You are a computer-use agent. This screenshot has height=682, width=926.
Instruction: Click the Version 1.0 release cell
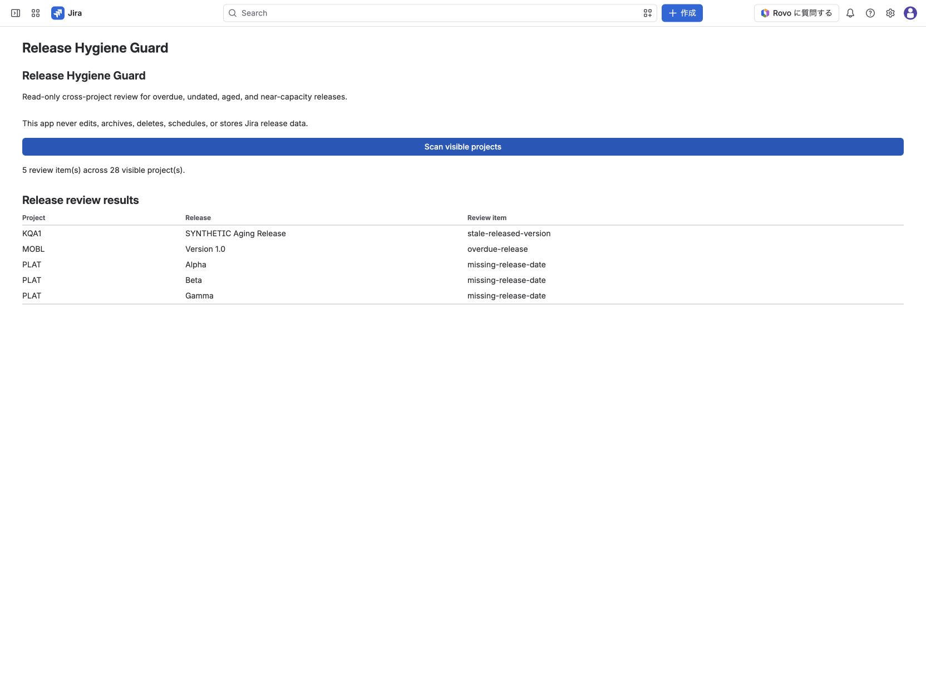tap(205, 249)
